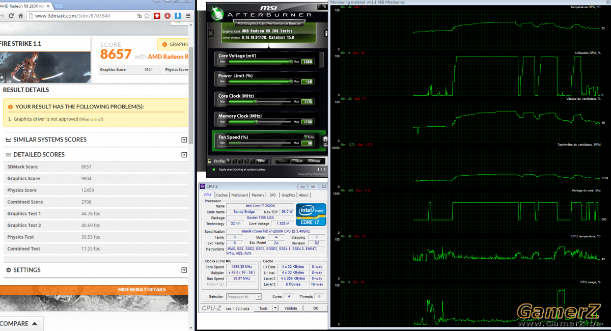Open the blue download-arrow extension

point(178,16)
